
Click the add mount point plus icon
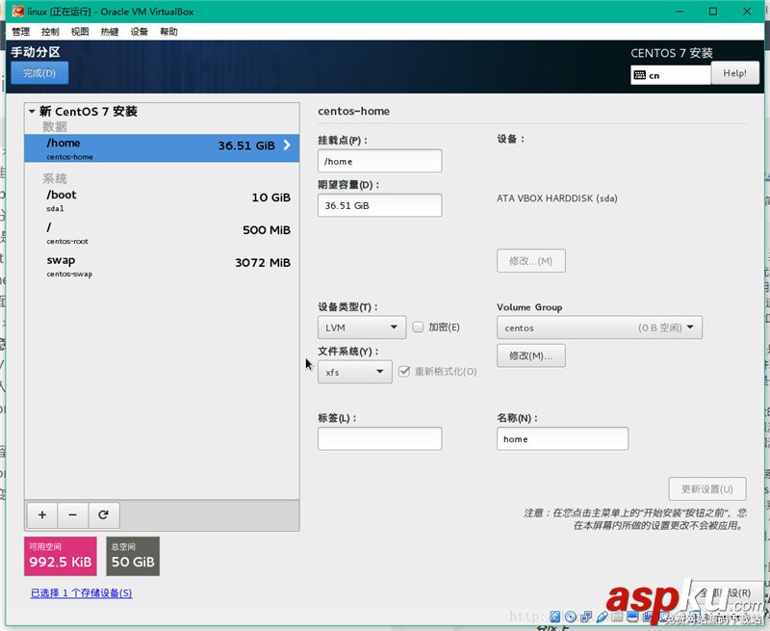(x=42, y=514)
